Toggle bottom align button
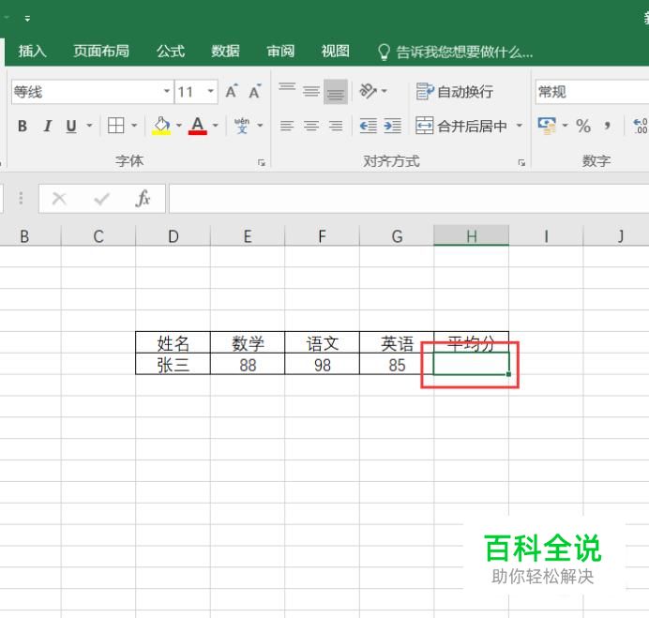Viewport: 649px width, 618px height. (x=336, y=92)
